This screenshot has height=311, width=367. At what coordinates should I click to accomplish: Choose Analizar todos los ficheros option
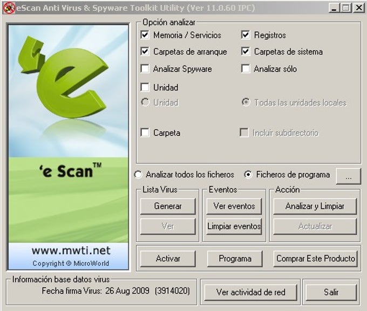coord(138,175)
